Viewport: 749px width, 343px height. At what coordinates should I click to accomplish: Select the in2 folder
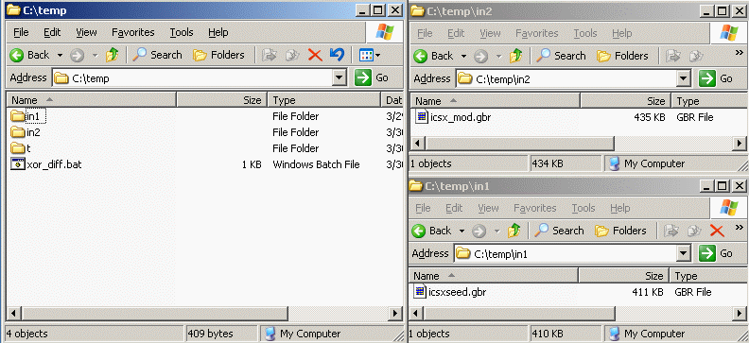(26, 132)
